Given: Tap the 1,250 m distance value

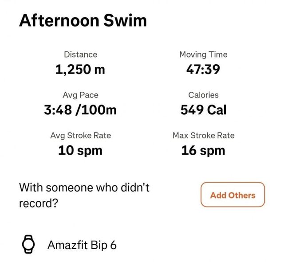Looking at the screenshot, I should (x=80, y=70).
